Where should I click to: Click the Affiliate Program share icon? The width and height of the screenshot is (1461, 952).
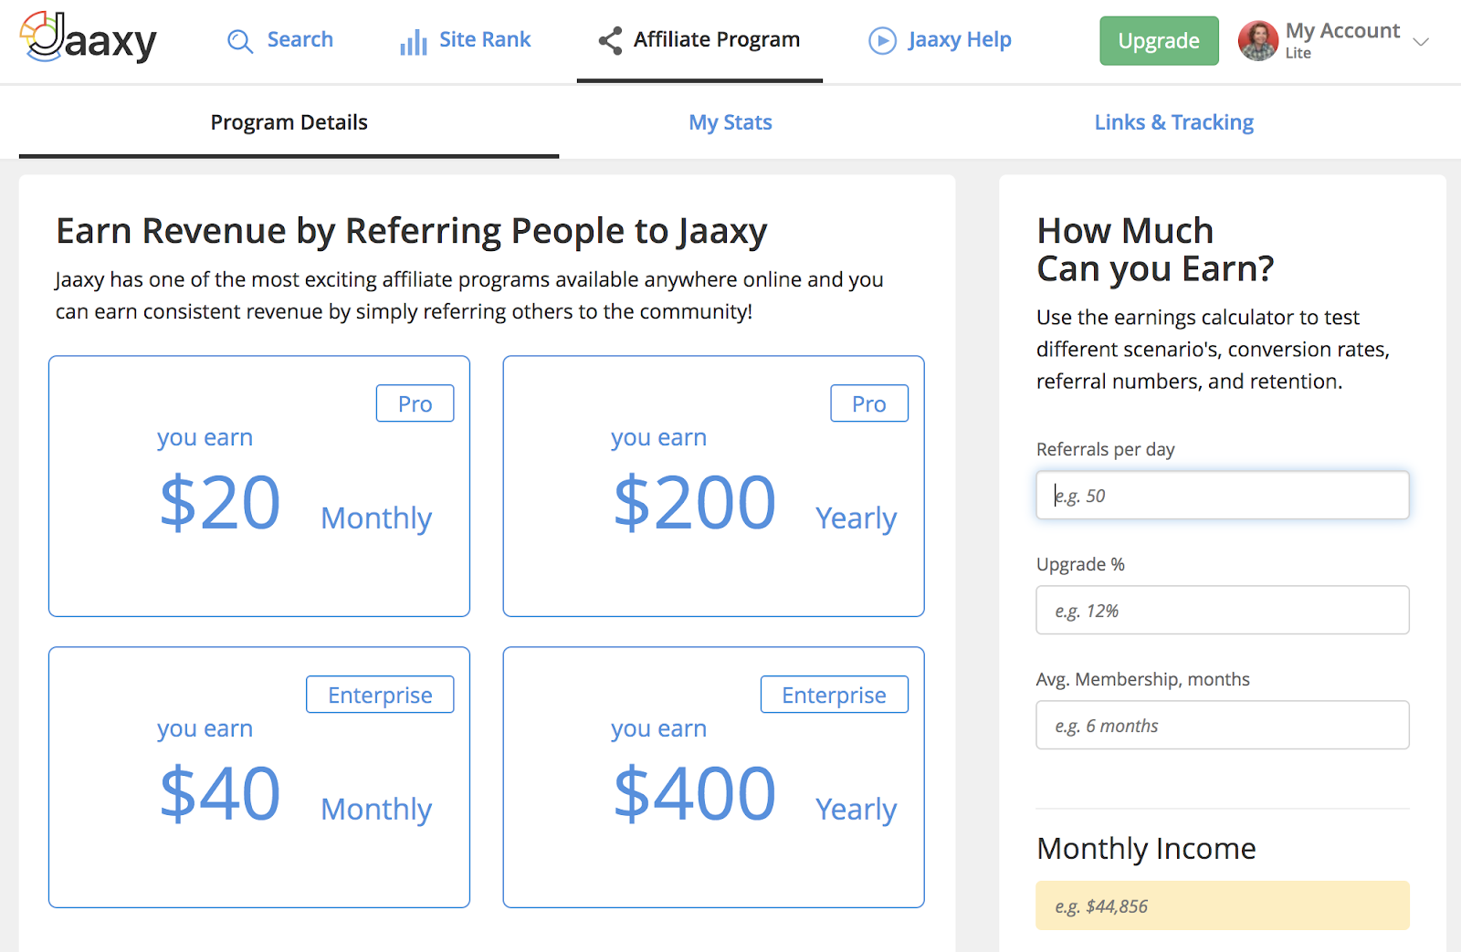(x=610, y=40)
